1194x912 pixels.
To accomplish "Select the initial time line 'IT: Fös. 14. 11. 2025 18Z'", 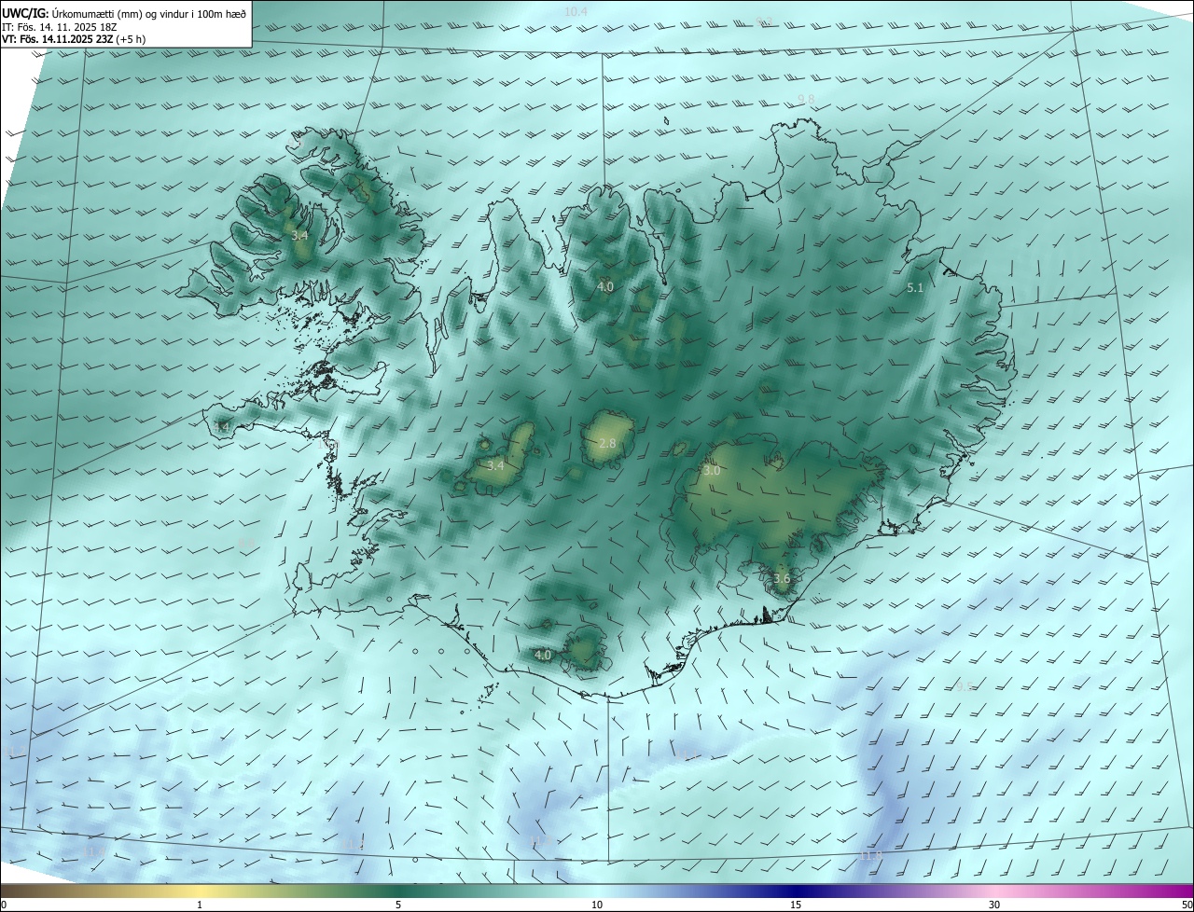I will 59,26.
